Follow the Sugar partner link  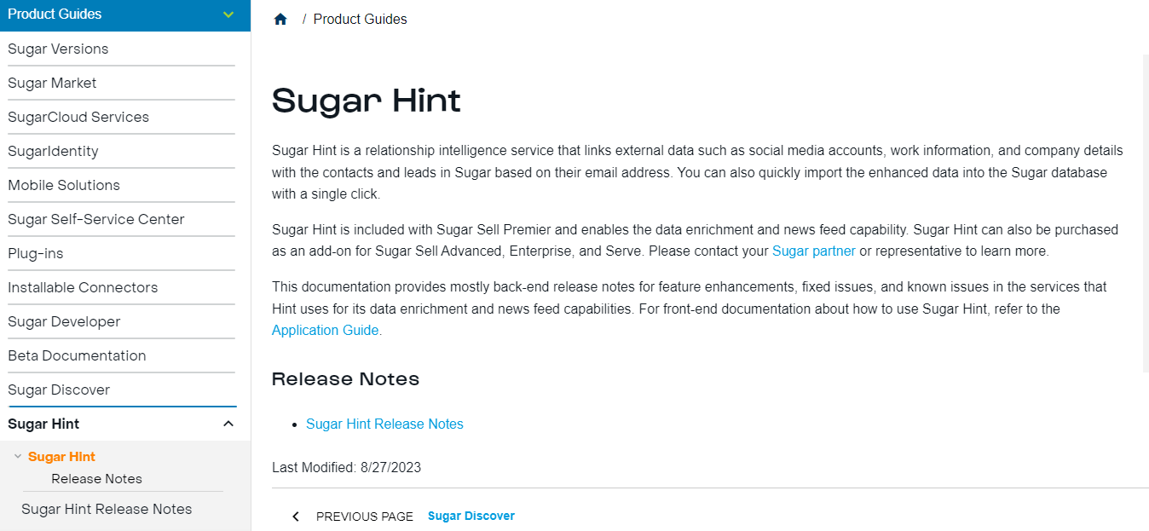(813, 251)
